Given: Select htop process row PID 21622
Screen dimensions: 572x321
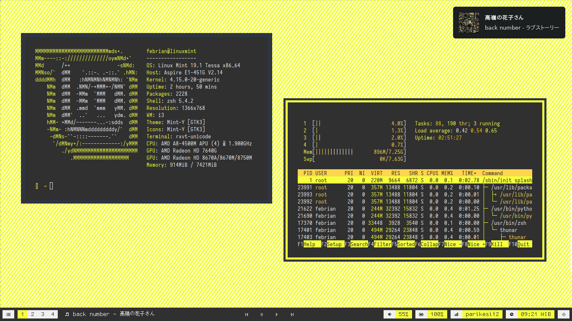Looking at the screenshot, I should [415, 209].
